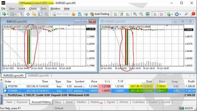
Task: Switch to the EURNZD.cpm,M5 chart tab
Action: pos(39,76)
